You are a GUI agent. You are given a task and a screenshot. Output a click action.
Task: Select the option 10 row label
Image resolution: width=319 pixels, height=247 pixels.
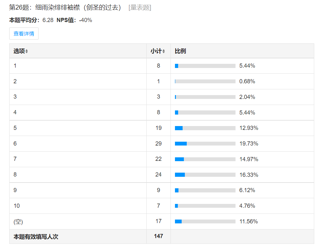pos(17,206)
